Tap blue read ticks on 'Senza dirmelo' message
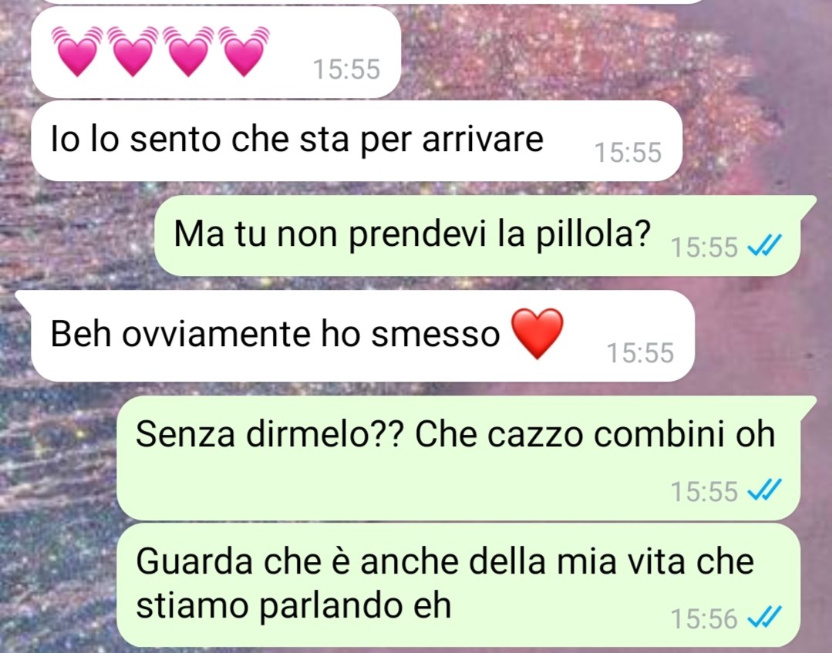 [x=764, y=490]
